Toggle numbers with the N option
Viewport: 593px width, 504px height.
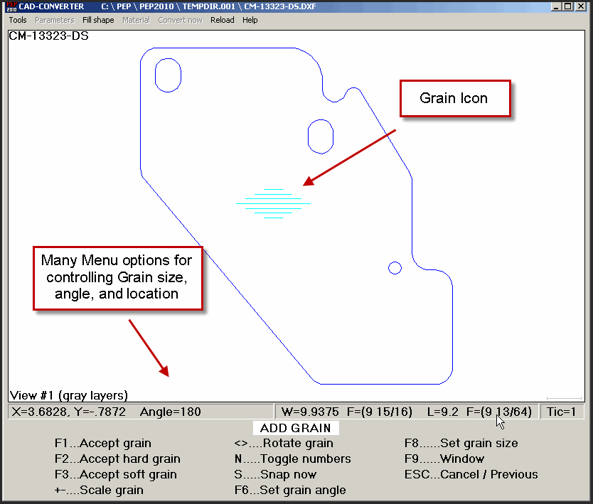[x=292, y=459]
